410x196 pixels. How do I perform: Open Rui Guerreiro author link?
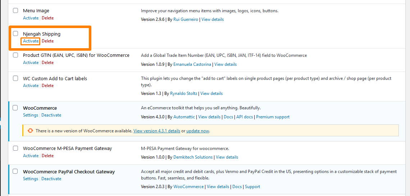[186, 19]
